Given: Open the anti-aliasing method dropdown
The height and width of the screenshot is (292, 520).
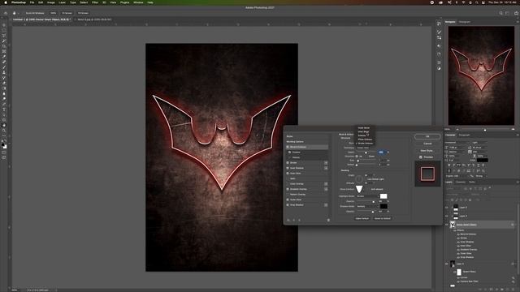Looking at the screenshot, I should click(481, 176).
